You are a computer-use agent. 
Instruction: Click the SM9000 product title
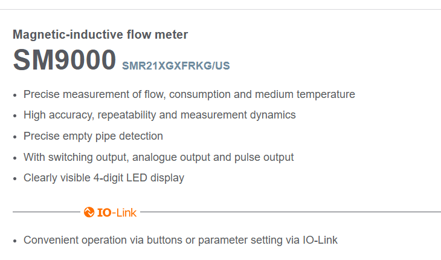tap(65, 60)
